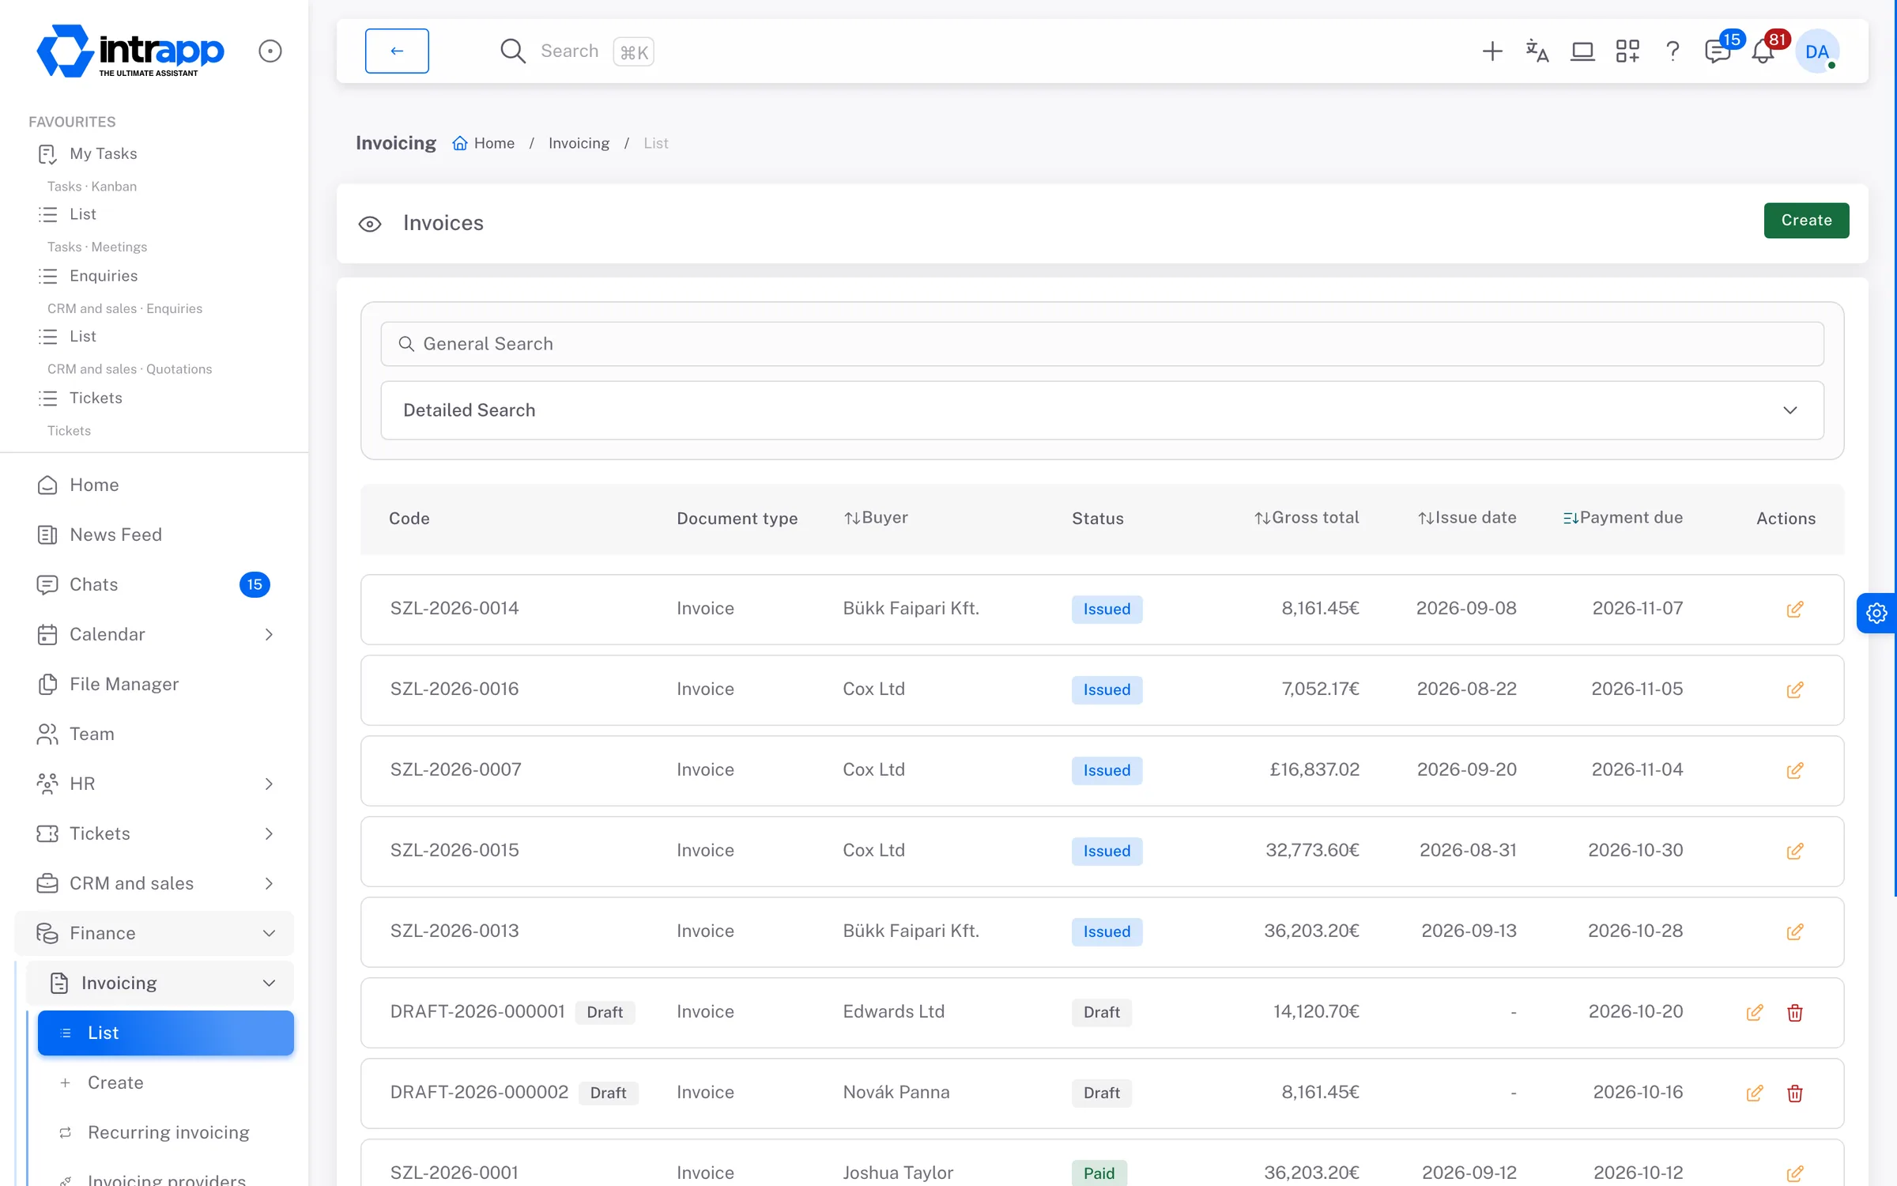Image resolution: width=1897 pixels, height=1186 pixels.
Task: Open Recurring invoicing submenu item
Action: pyautogui.click(x=166, y=1132)
